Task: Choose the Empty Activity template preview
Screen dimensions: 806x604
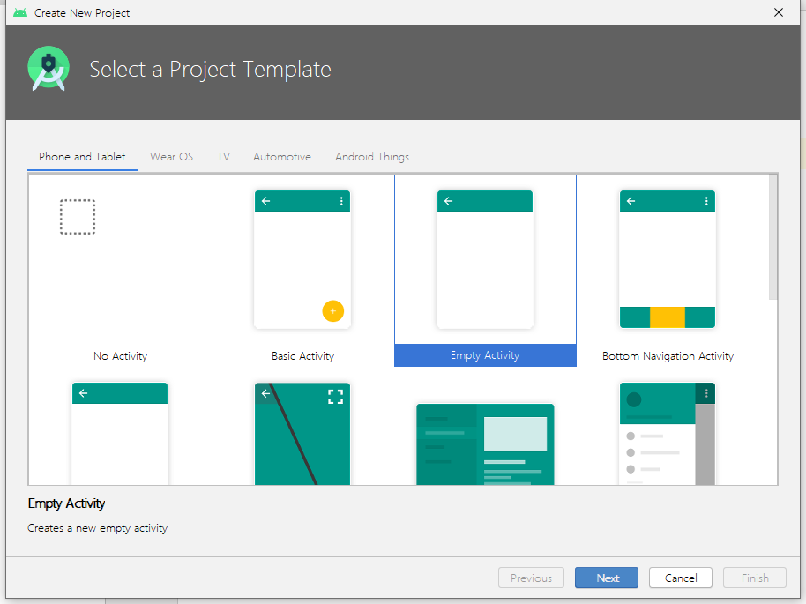Action: tap(485, 259)
